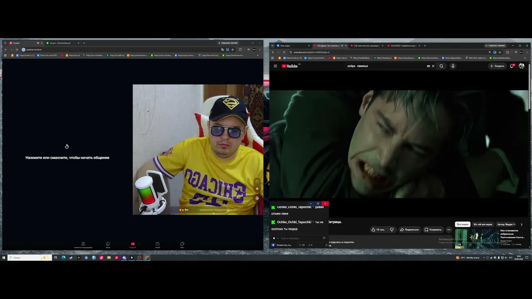This screenshot has height=299, width=532.
Task: Open Task View on the taskbar
Action: coord(55,258)
